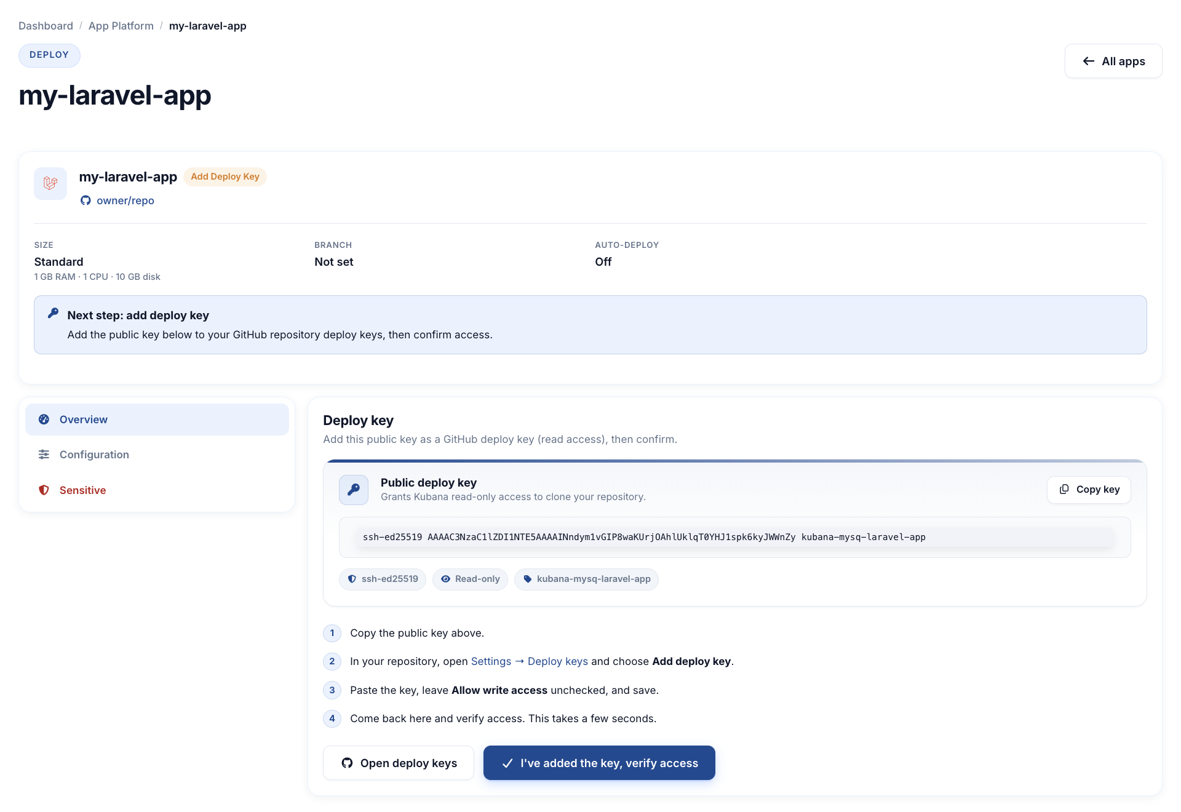Open the Configuration section
1181x812 pixels.
pos(157,455)
